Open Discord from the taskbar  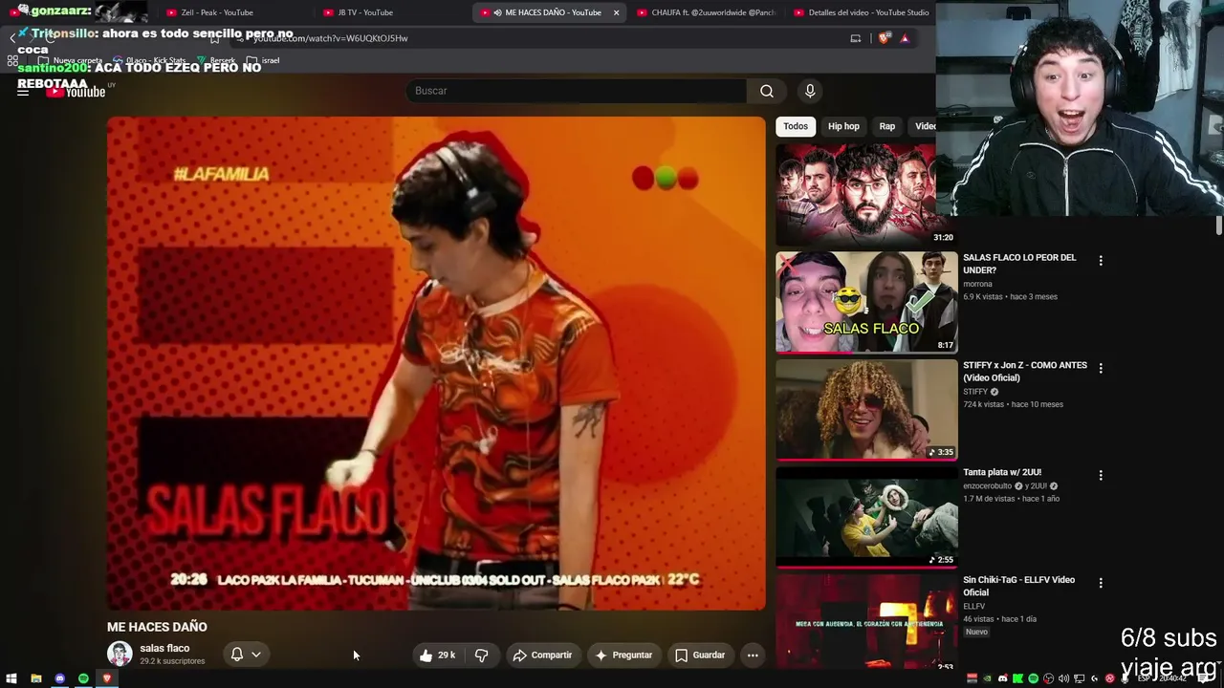click(x=60, y=678)
